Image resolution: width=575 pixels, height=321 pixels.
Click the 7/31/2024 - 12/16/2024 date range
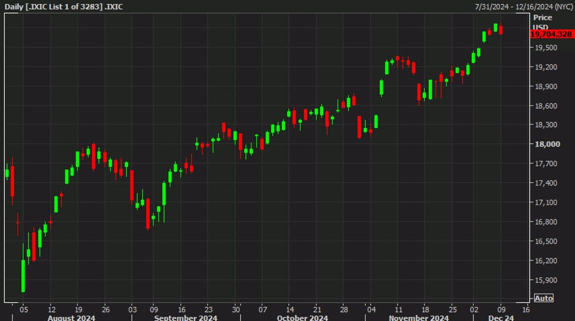point(523,5)
